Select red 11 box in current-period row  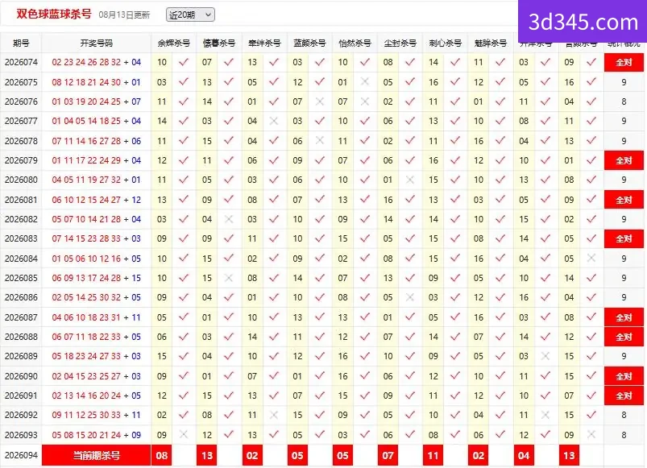[433, 455]
